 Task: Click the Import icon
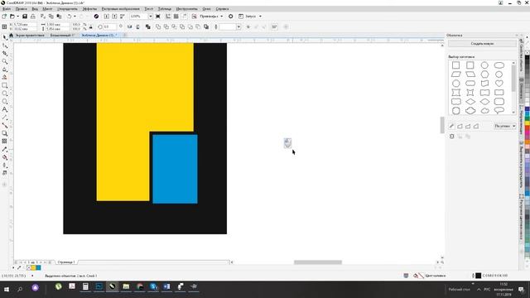[x=107, y=17]
